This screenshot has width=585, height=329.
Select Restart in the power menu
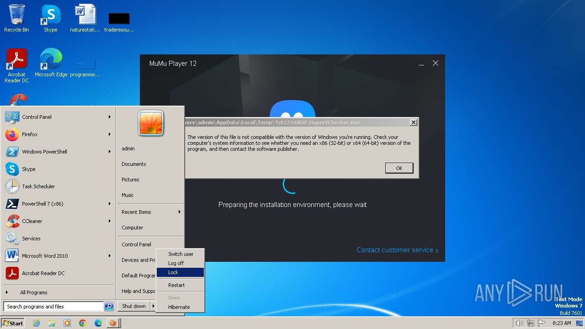180,285
